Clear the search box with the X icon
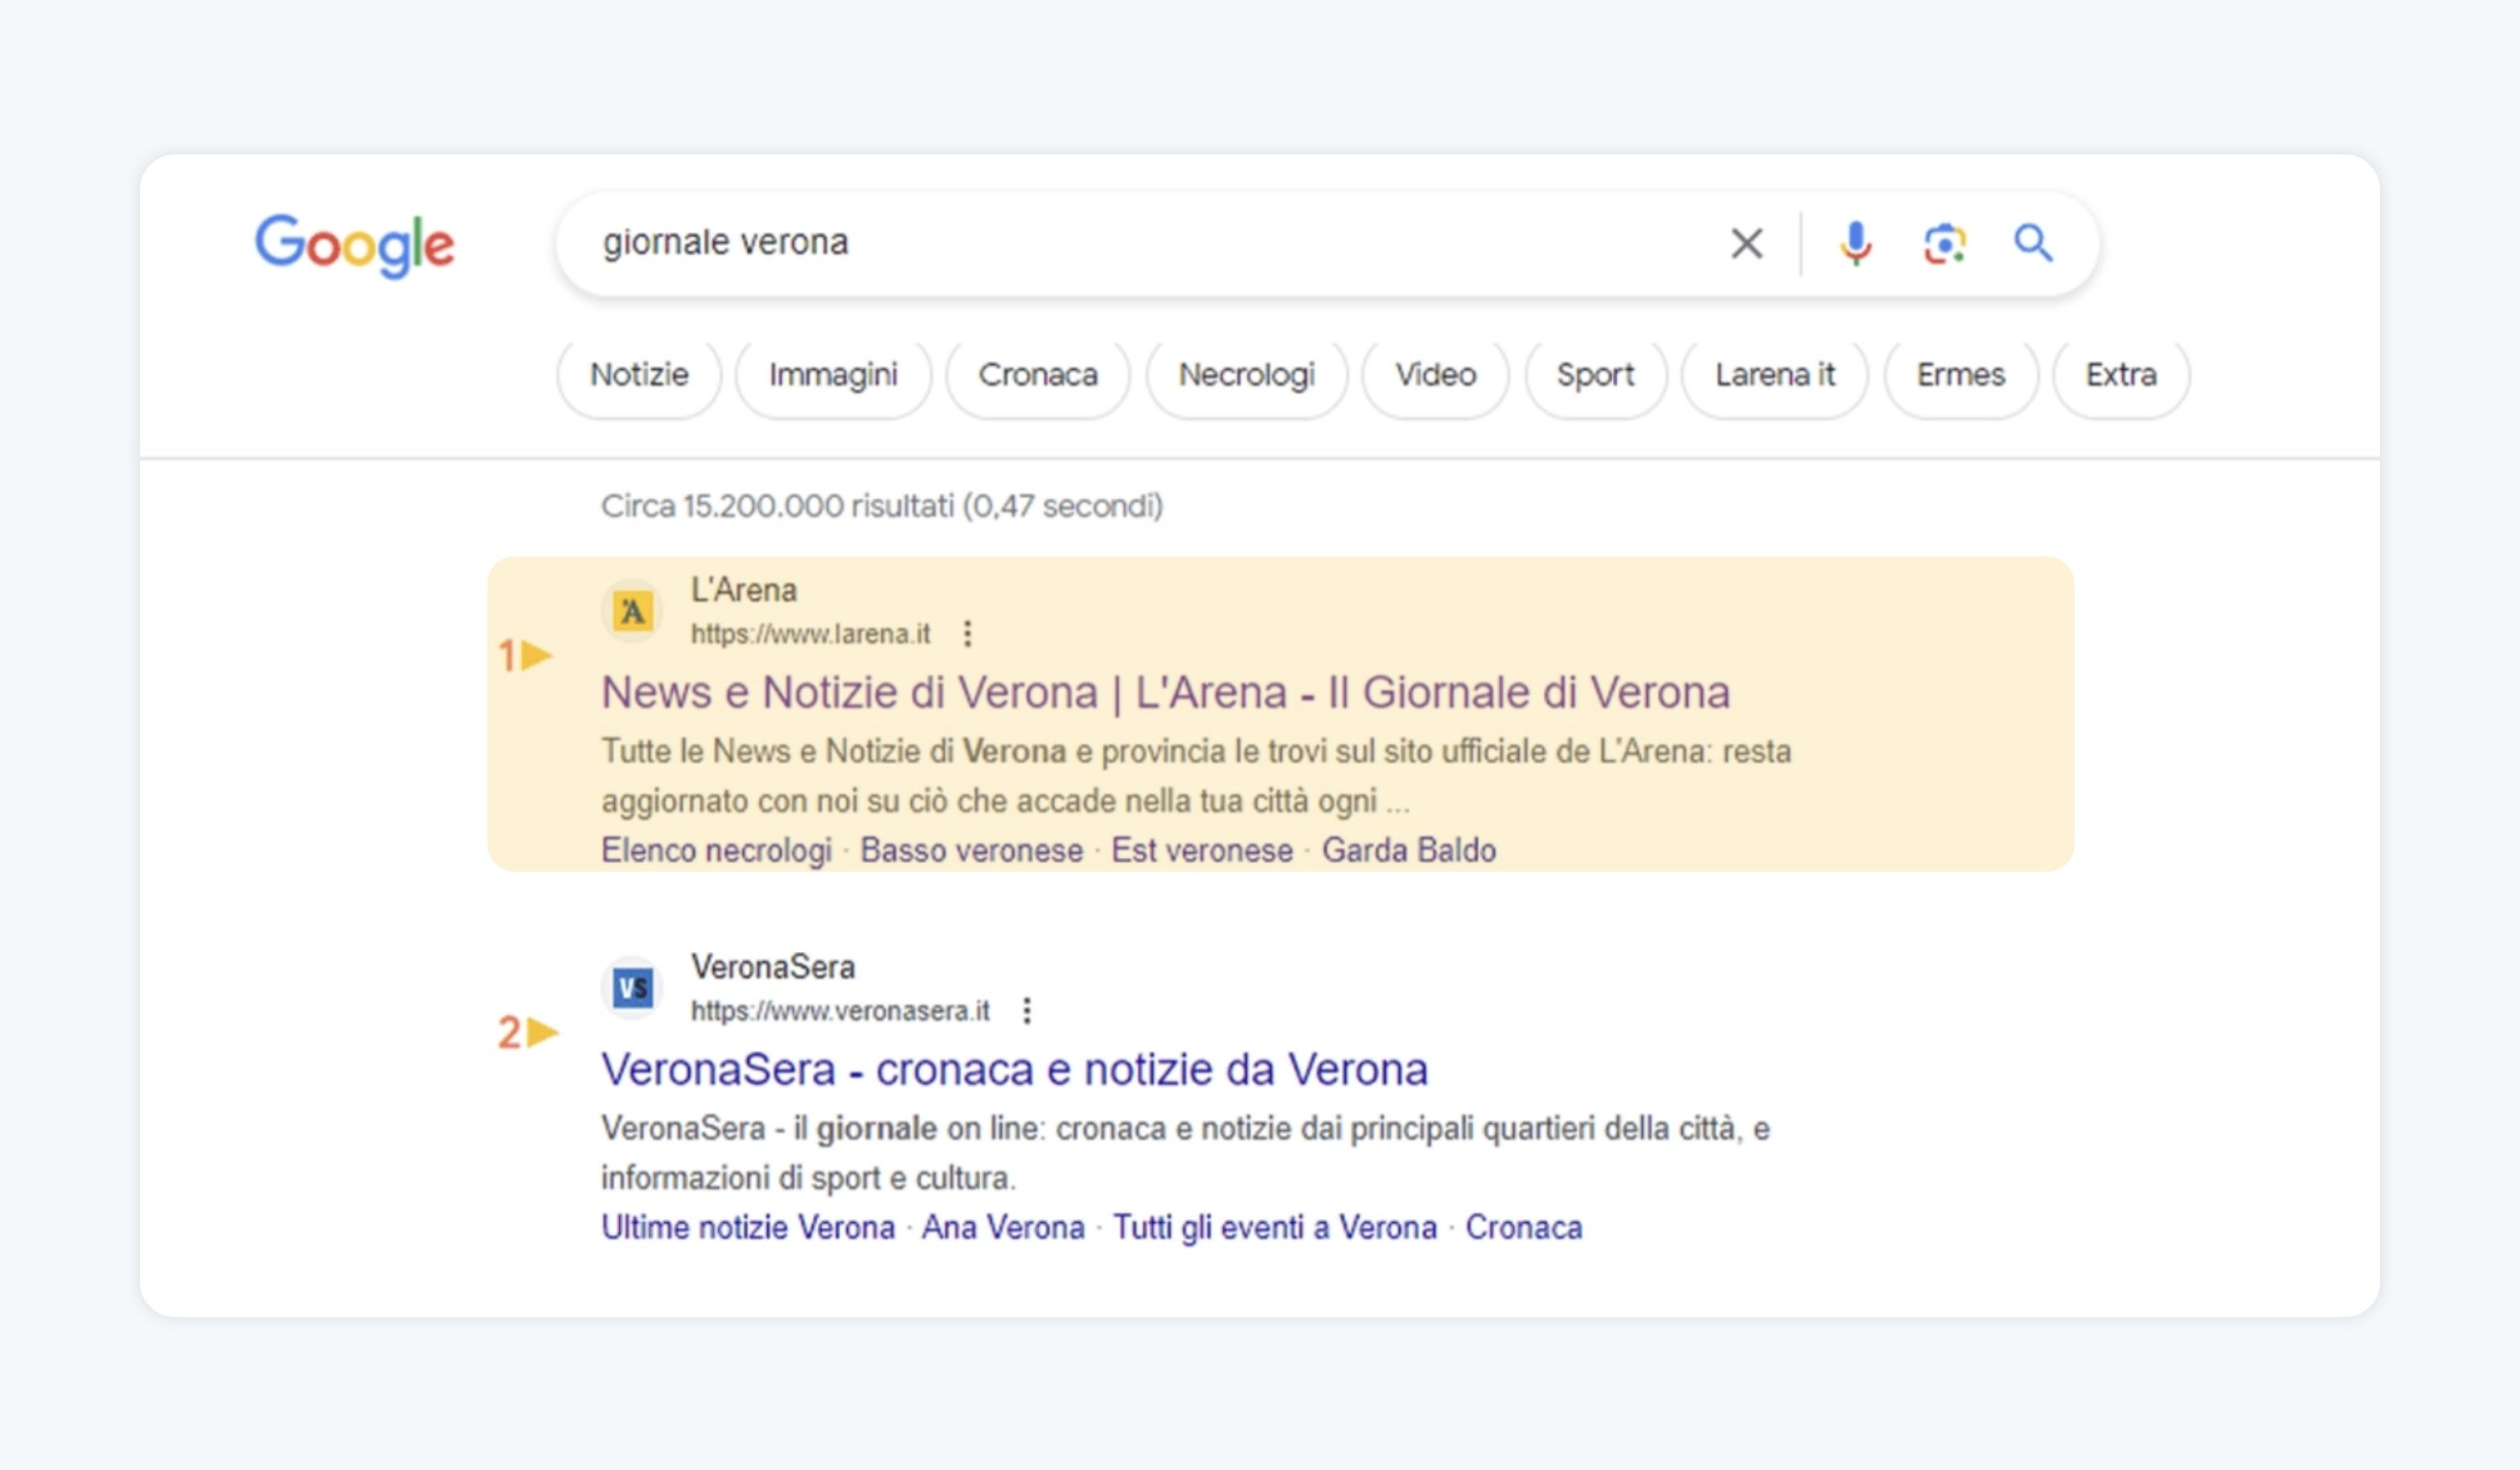The width and height of the screenshot is (2520, 1470). coord(1747,243)
